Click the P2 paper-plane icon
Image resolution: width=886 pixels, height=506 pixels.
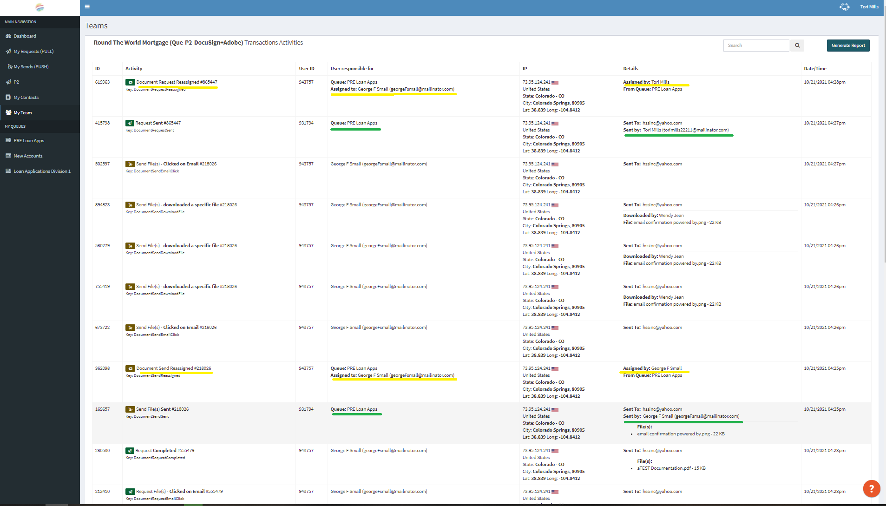click(8, 82)
